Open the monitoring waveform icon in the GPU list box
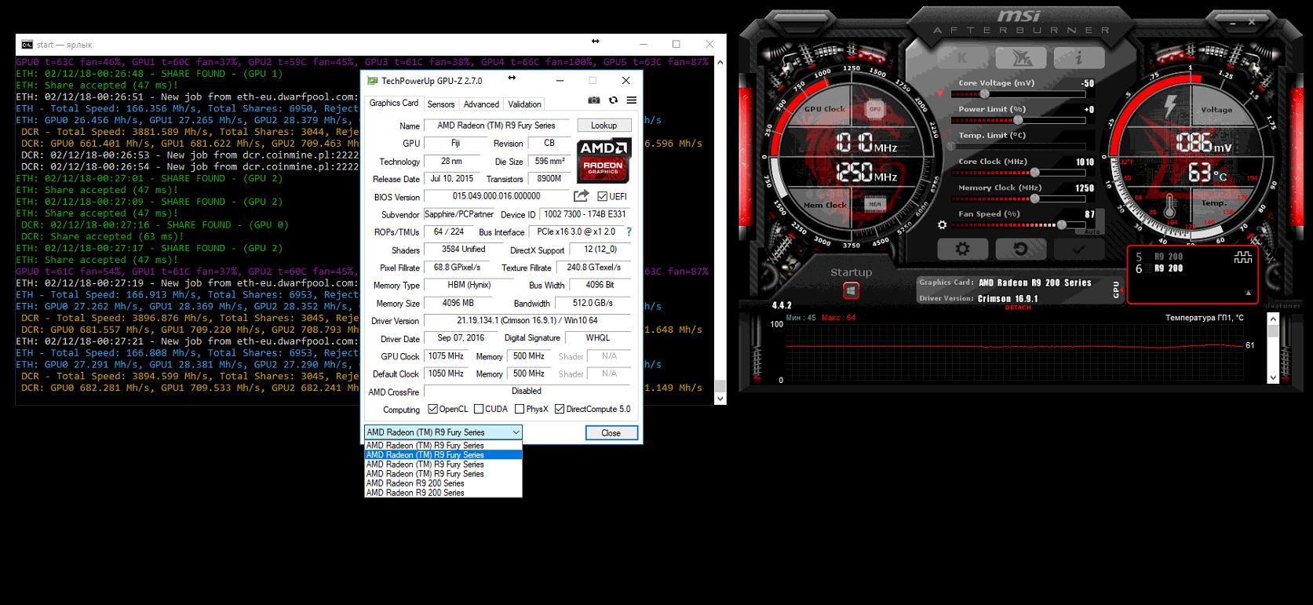The height and width of the screenshot is (605, 1313). pyautogui.click(x=1243, y=257)
